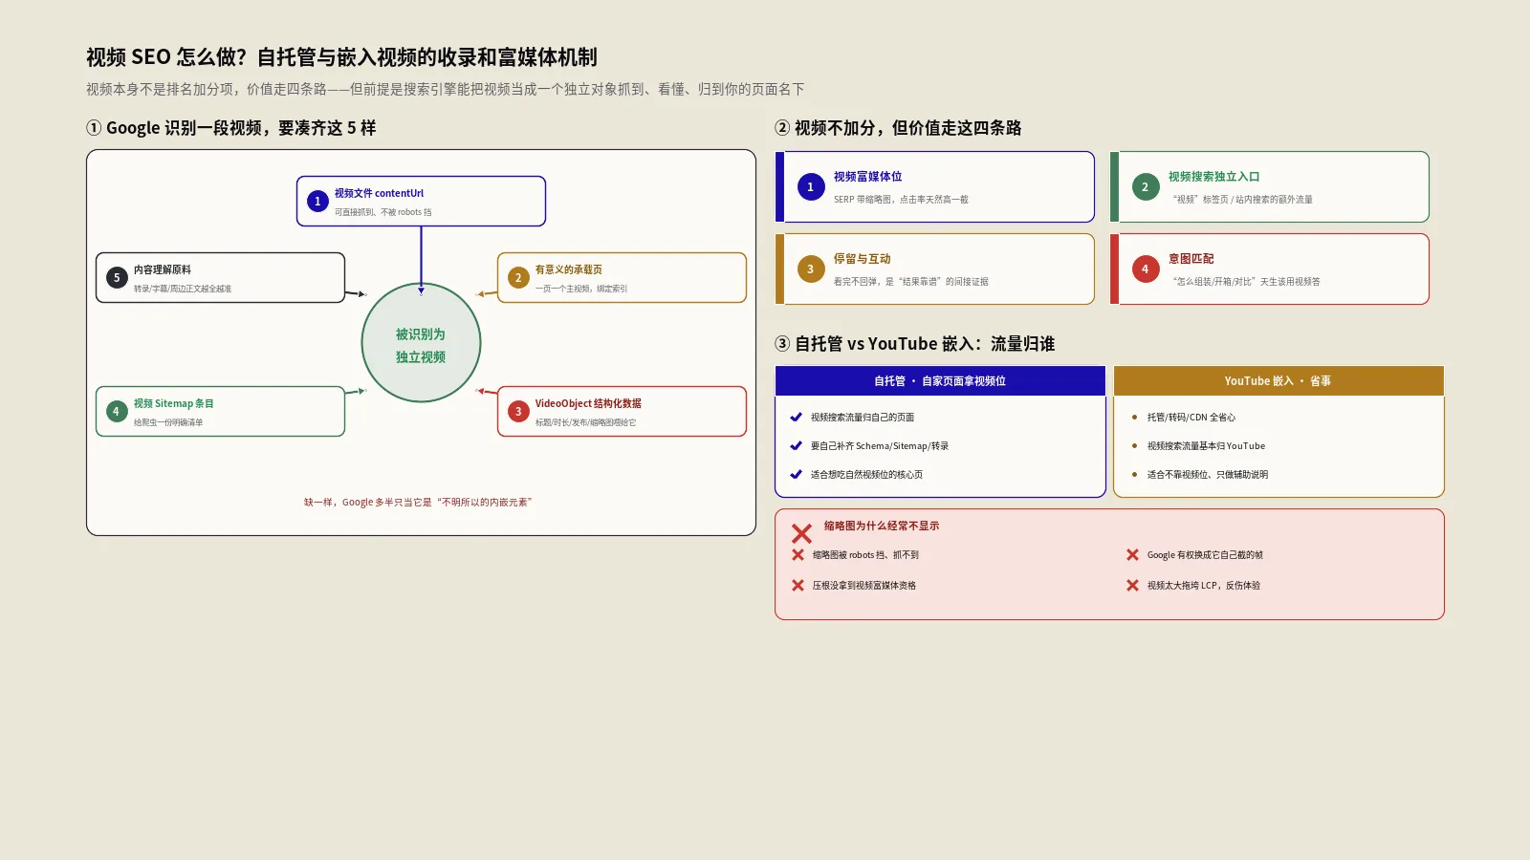Viewport: 1530px width, 860px height.
Task: Click the 意图匹配 card title
Action: (x=1191, y=259)
